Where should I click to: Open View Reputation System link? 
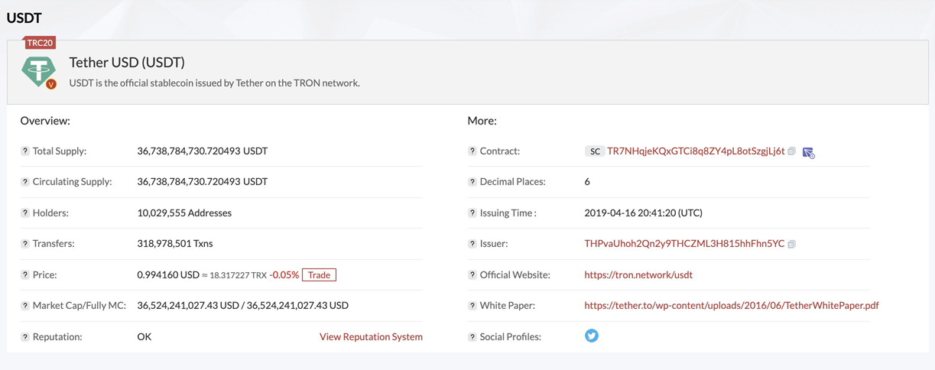click(371, 336)
